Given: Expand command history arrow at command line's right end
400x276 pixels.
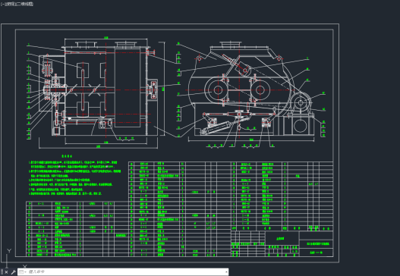Looking at the screenshot, I should [226, 272].
